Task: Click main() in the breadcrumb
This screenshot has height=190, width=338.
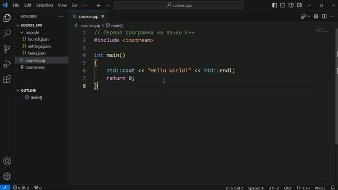Action: (117, 25)
